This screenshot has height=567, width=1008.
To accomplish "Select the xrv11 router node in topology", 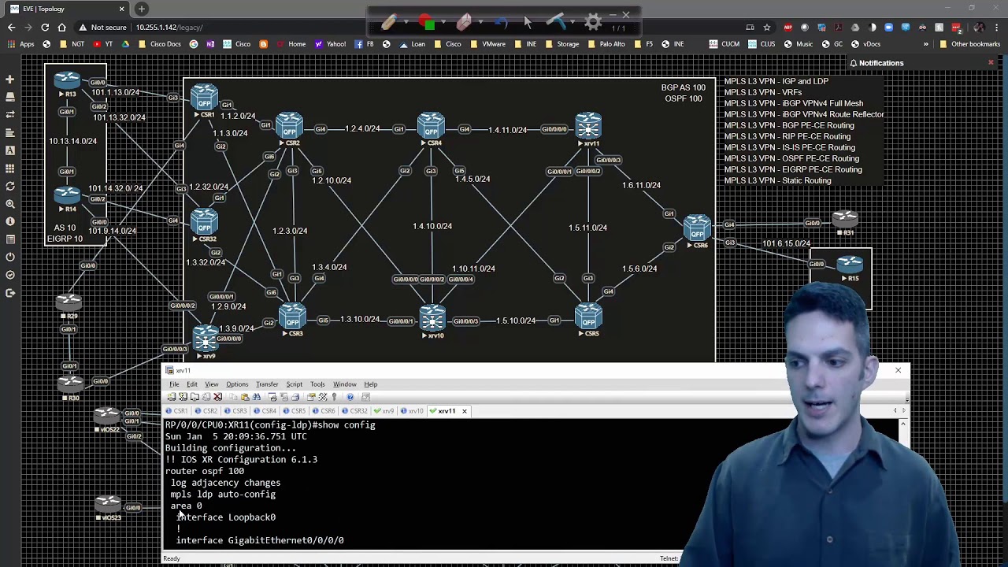I will 588,126.
